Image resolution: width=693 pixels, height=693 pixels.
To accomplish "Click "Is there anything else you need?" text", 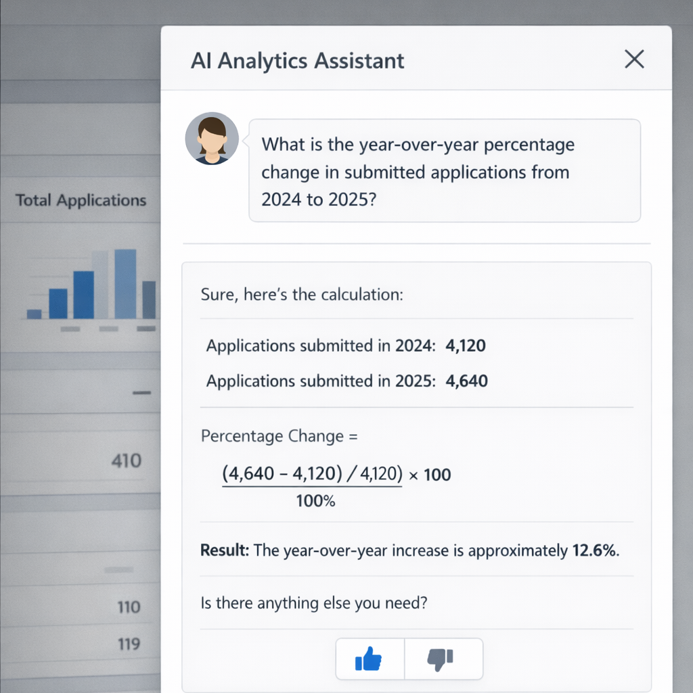I will click(314, 603).
